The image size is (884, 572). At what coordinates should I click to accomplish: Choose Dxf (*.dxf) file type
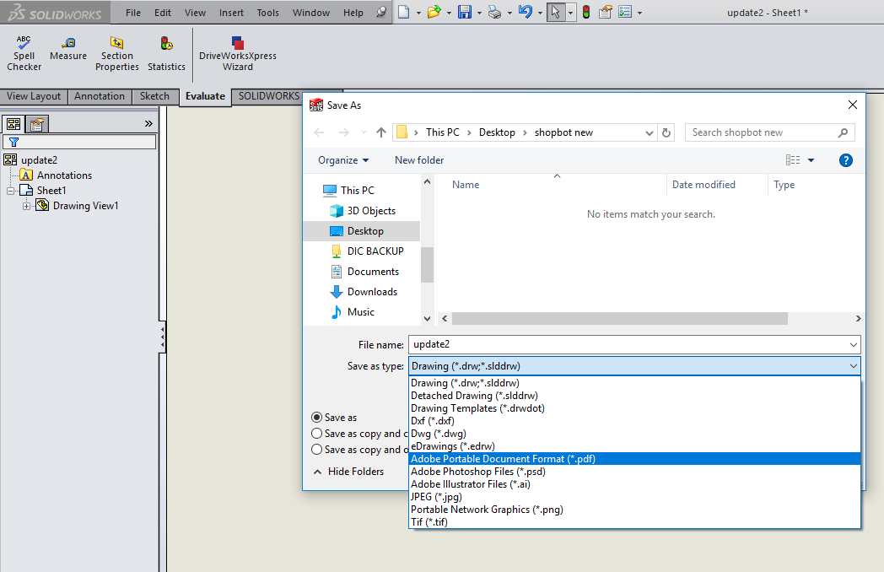coord(635,421)
